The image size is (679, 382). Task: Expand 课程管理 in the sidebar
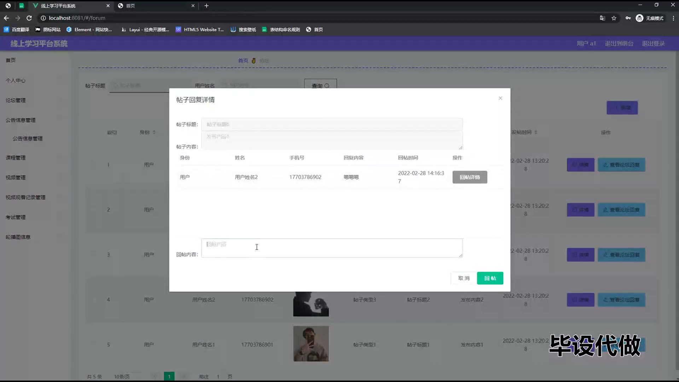click(x=16, y=158)
